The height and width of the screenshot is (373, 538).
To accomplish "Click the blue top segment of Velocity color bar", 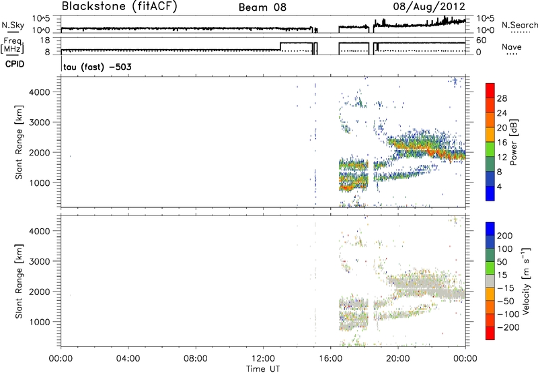I will 490,229.
